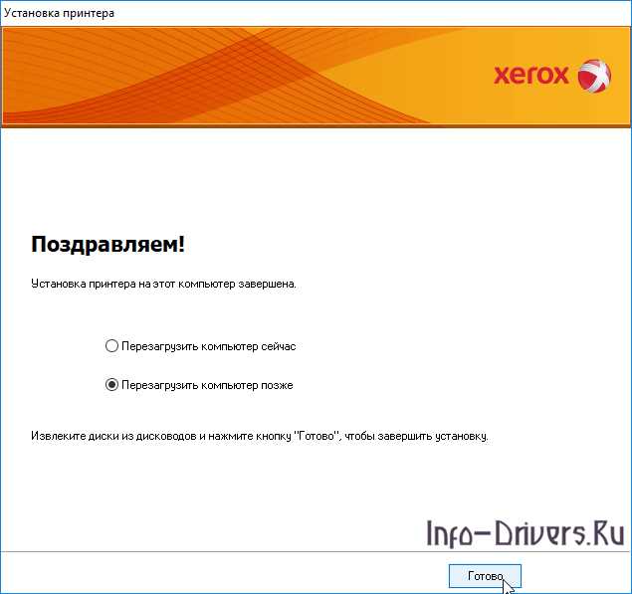This screenshot has width=632, height=594.
Task: Click the 'Установка принтера' window title
Action: 60,13
